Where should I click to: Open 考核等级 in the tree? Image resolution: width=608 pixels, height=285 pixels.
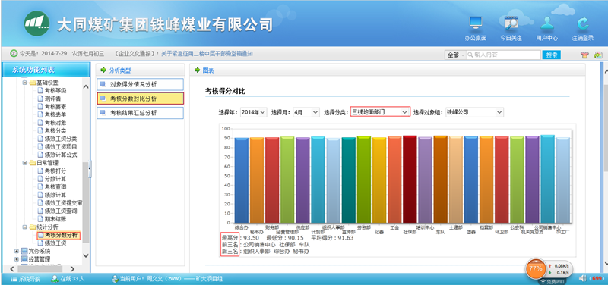coord(55,90)
